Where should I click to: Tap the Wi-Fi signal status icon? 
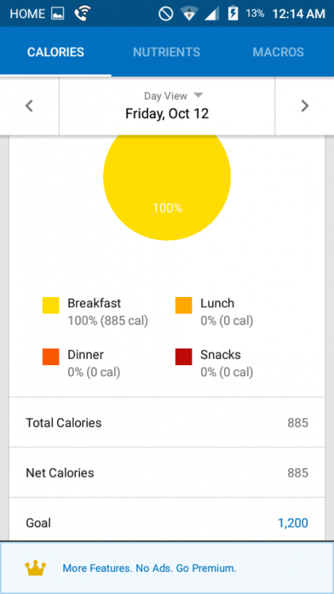point(188,14)
